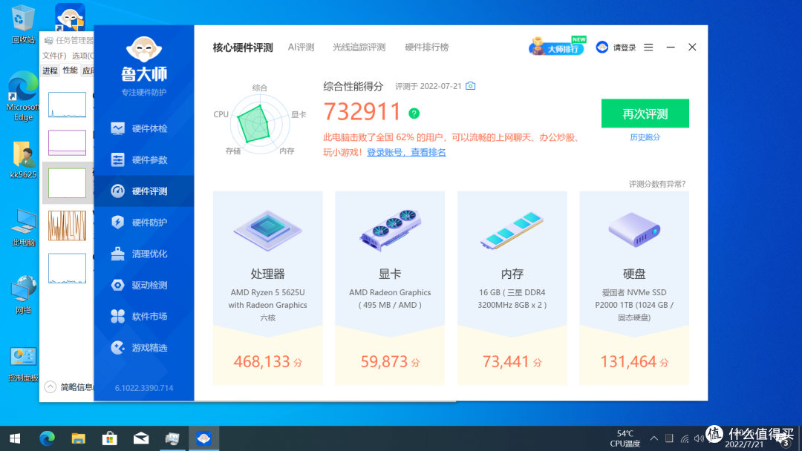Click the 内存 memory stick image
The image size is (802, 451).
[512, 231]
